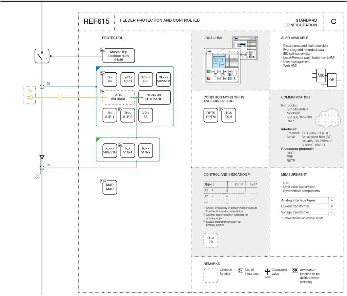
Task: Click the 'Ind' column header
Action: (253, 184)
